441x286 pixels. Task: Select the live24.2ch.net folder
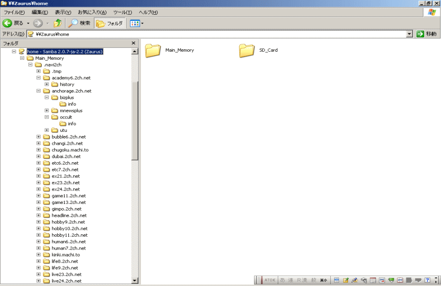tap(67, 281)
